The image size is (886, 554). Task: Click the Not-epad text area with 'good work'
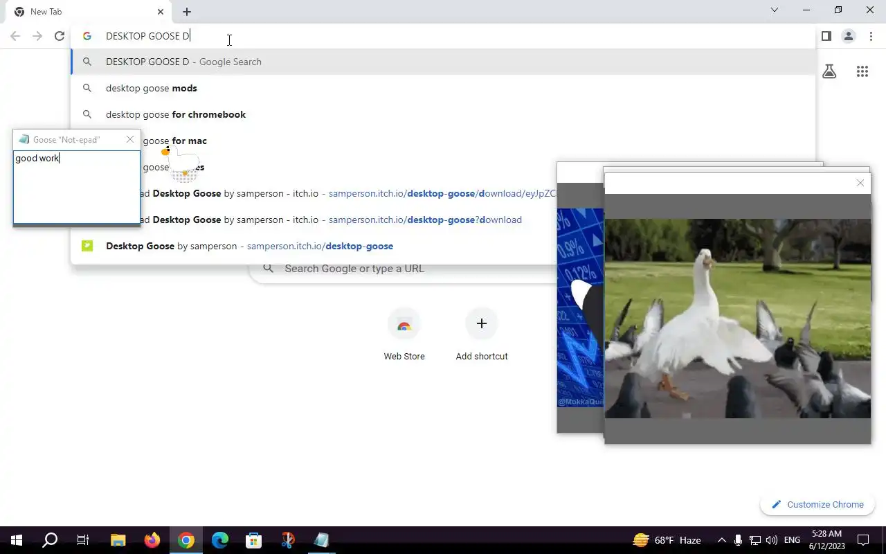(x=77, y=187)
